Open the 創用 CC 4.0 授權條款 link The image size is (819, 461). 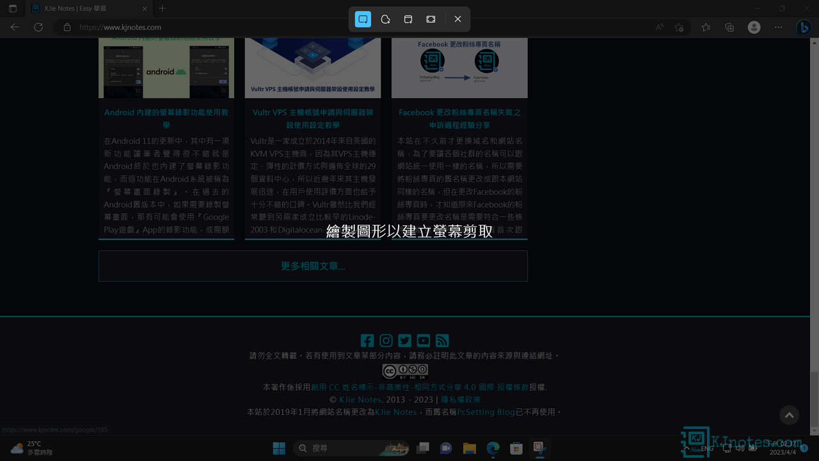pos(420,387)
